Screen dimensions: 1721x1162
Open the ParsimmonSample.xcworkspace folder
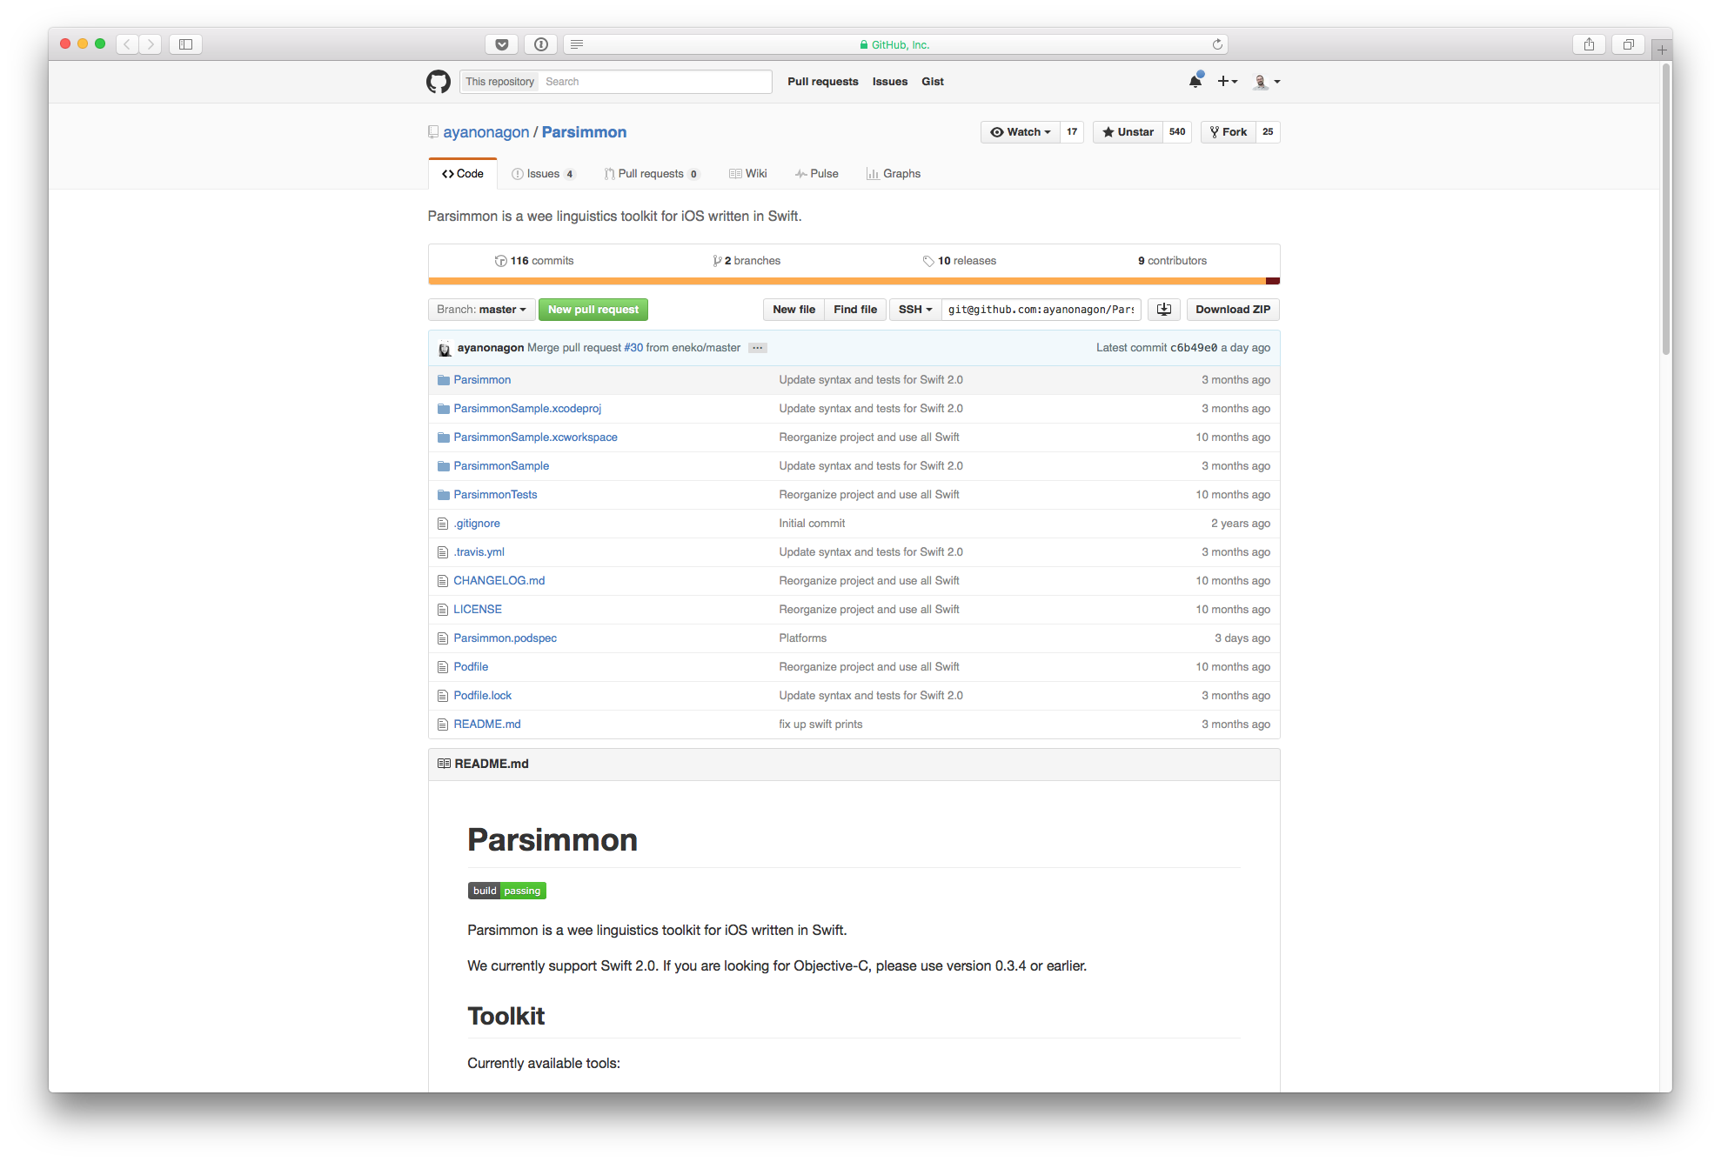[535, 437]
